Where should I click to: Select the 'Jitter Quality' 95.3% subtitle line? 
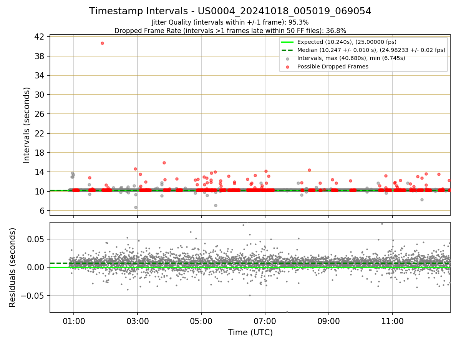230,22
